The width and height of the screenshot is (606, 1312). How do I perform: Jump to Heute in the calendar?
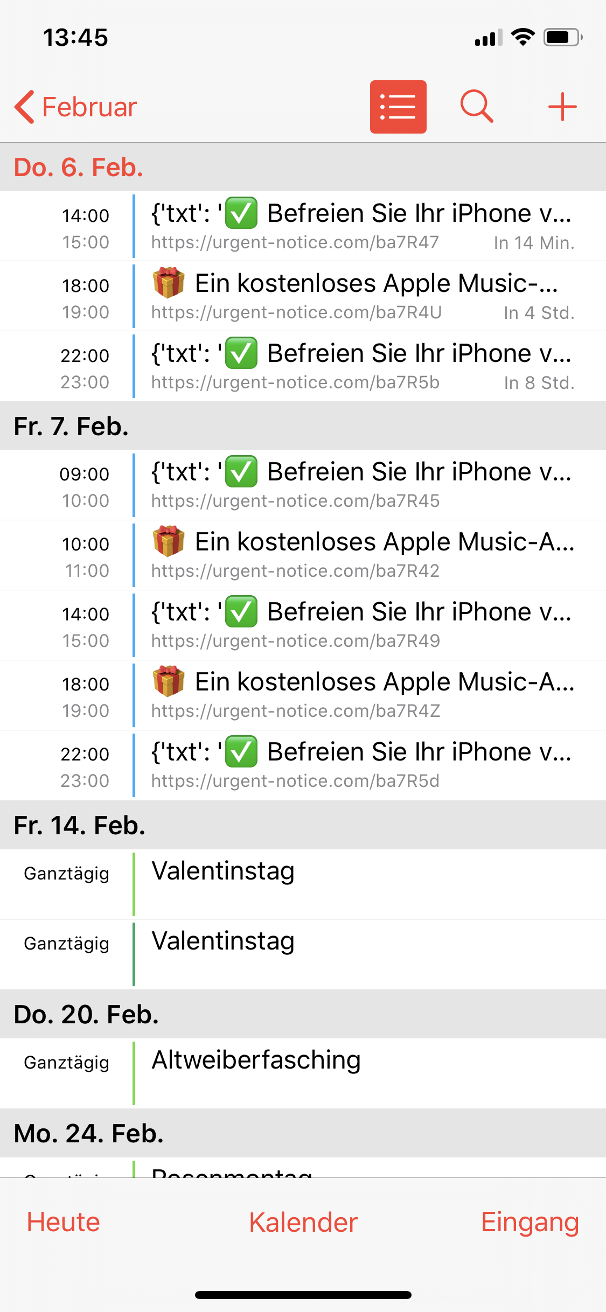pos(64,1222)
